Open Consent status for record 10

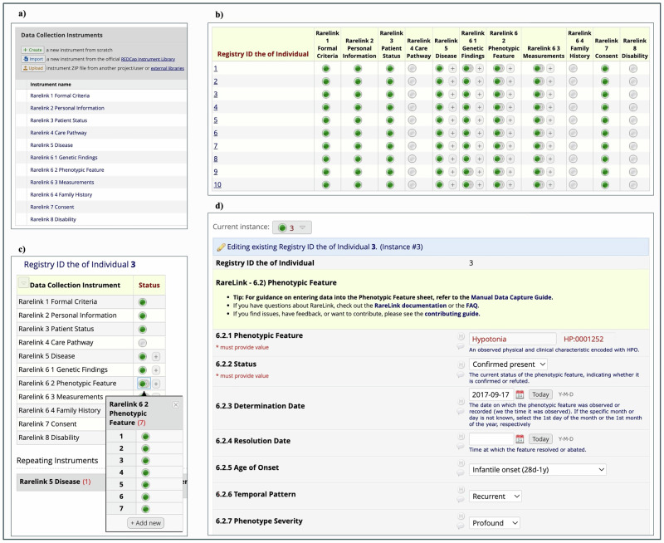coord(605,184)
